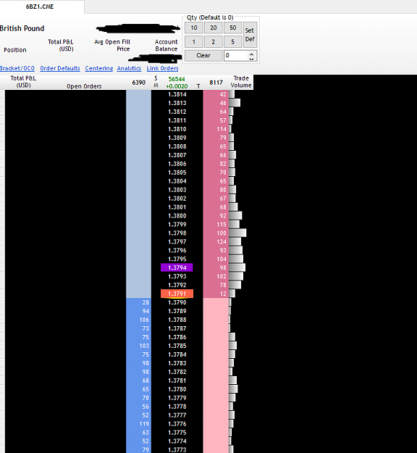Open the Bracket/OCO link
The width and height of the screenshot is (417, 453).
(17, 68)
